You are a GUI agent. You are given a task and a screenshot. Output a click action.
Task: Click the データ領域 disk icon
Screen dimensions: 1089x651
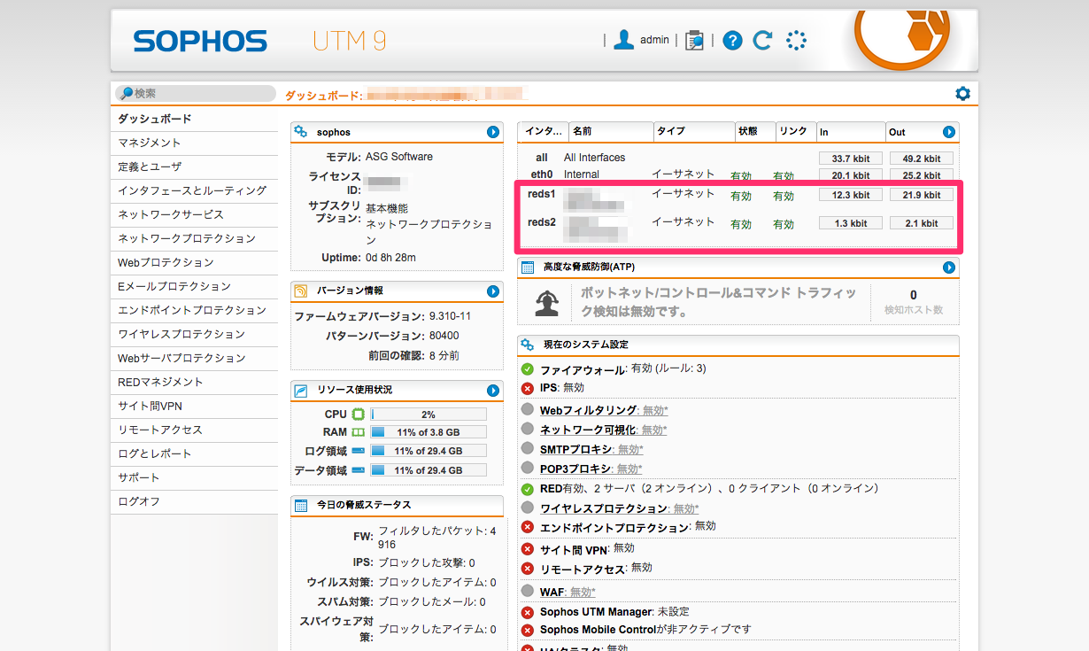coord(359,470)
